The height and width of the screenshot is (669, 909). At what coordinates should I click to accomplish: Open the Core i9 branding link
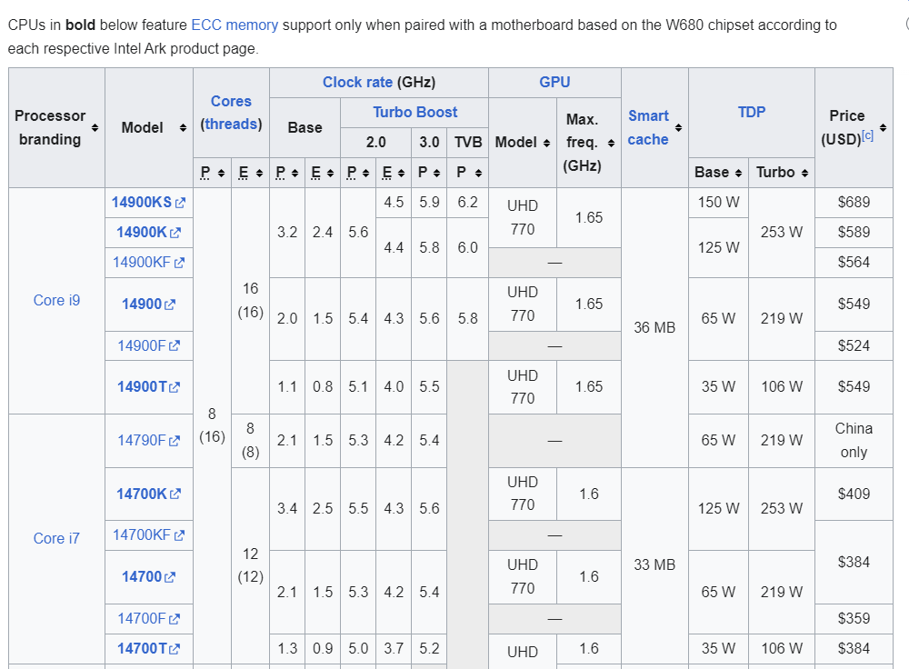pos(56,300)
